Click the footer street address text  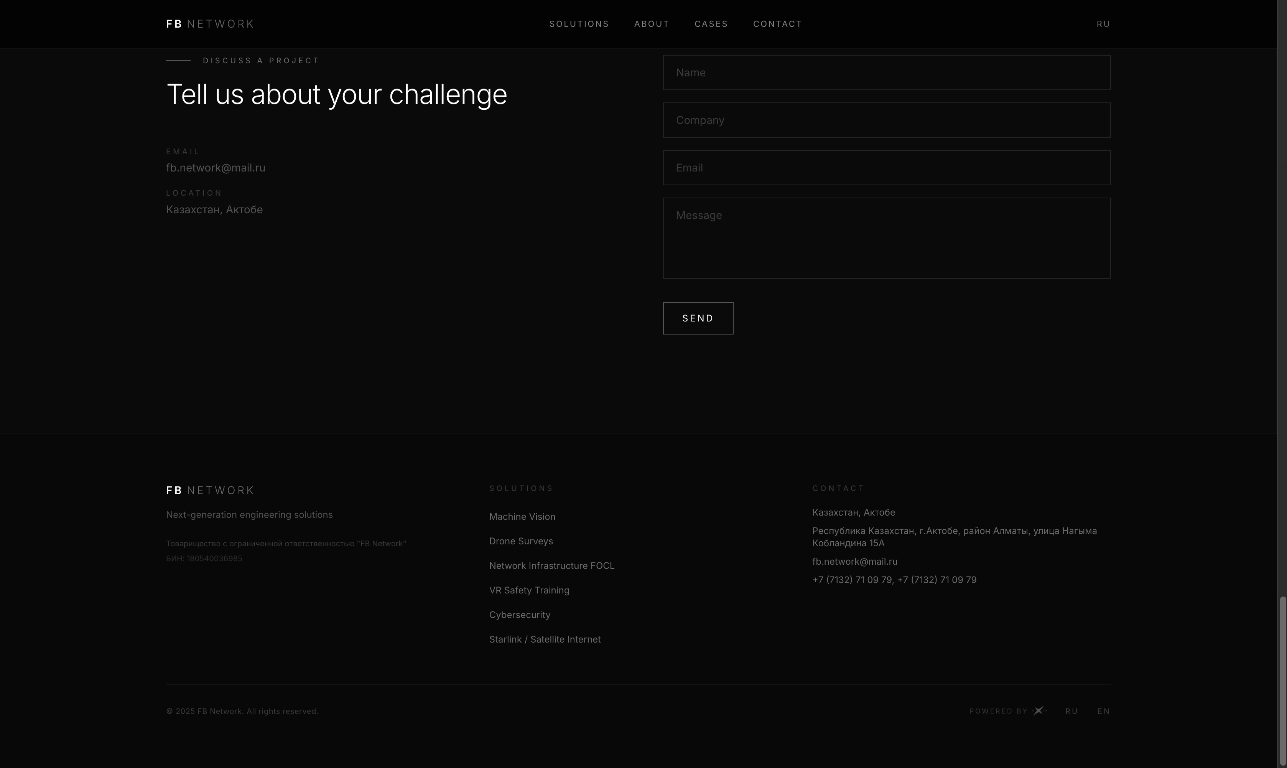[x=955, y=537]
